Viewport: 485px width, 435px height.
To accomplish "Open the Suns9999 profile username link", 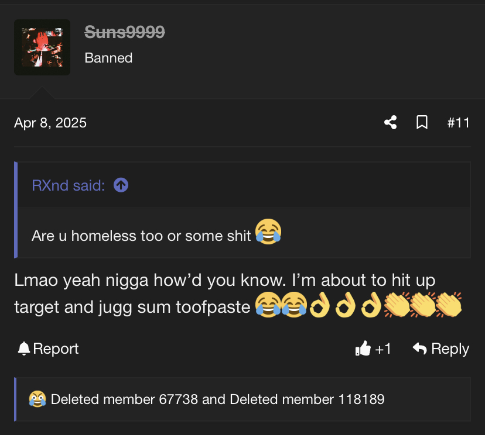I will (125, 32).
